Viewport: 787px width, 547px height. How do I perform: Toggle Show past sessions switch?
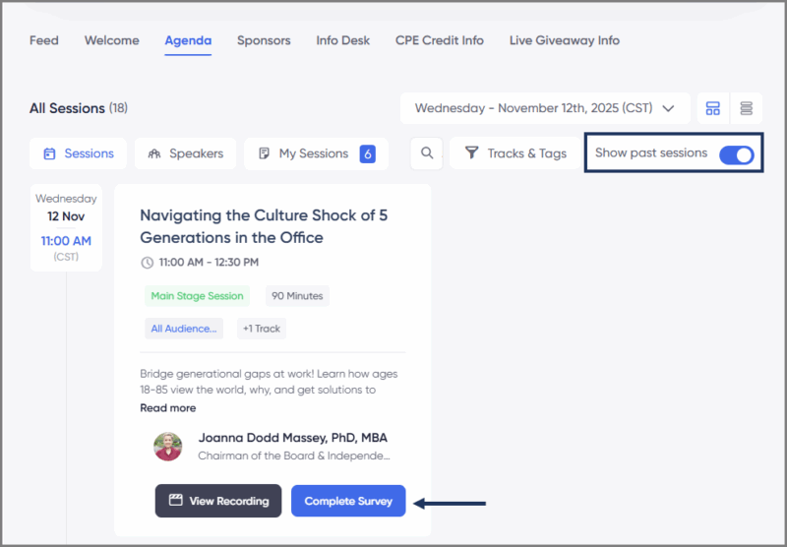[736, 154]
